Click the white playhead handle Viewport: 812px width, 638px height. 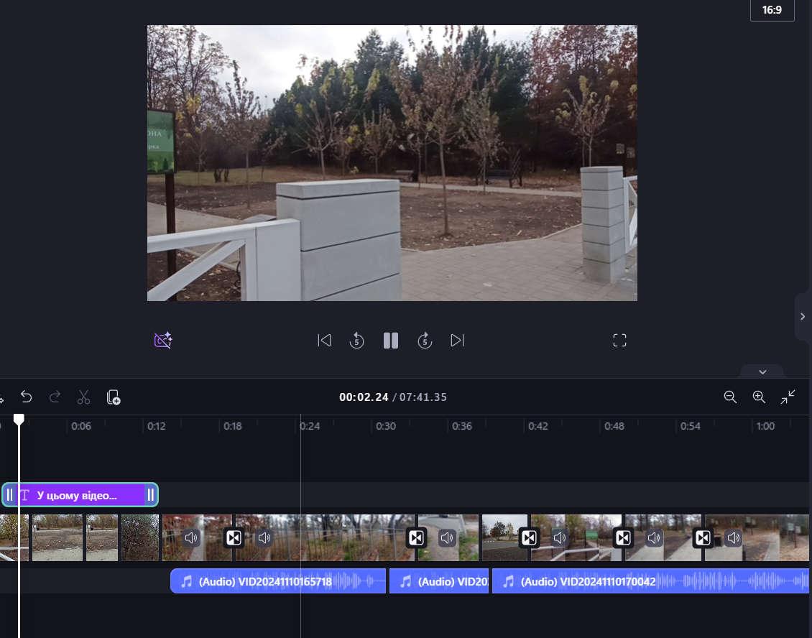[19, 419]
